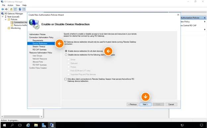
Task: Click the Next button in the wizard
Action: point(146,105)
